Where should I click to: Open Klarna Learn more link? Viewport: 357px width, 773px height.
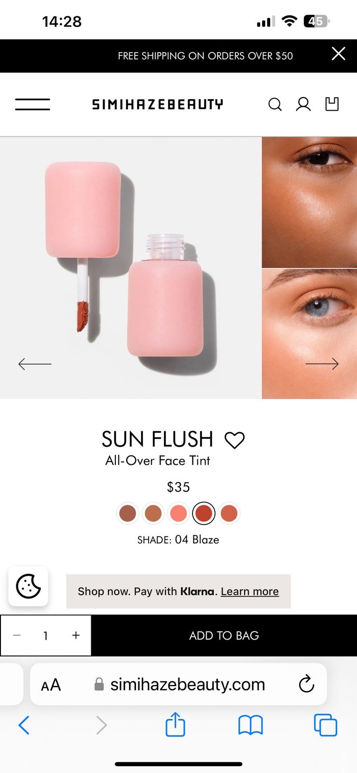coord(250,591)
